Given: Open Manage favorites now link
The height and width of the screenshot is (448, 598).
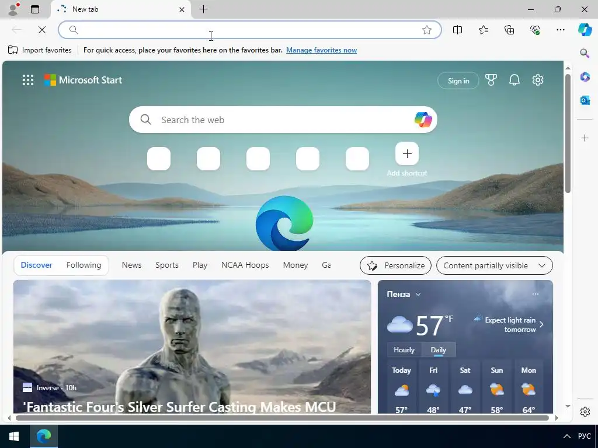Looking at the screenshot, I should 322,50.
